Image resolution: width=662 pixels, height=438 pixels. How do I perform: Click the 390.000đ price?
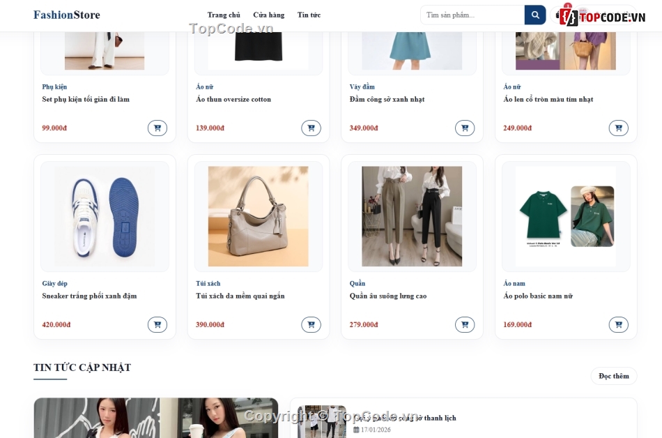pyautogui.click(x=210, y=325)
